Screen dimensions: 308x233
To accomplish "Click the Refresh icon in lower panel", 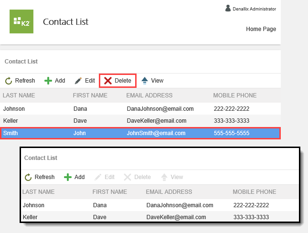I will coord(28,177).
